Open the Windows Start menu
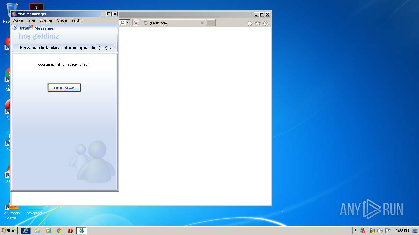This screenshot has width=419, height=235. point(9,231)
